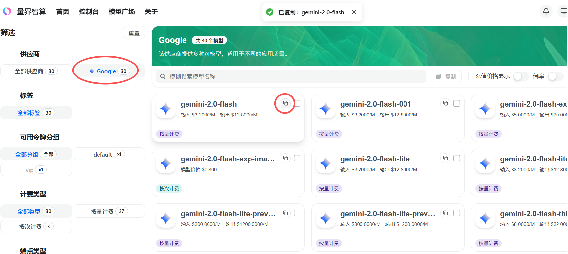Image resolution: width=568 pixels, height=254 pixels.
Task: Click 按量计费 tag on gemini-2.0-flash card
Action: (x=169, y=134)
